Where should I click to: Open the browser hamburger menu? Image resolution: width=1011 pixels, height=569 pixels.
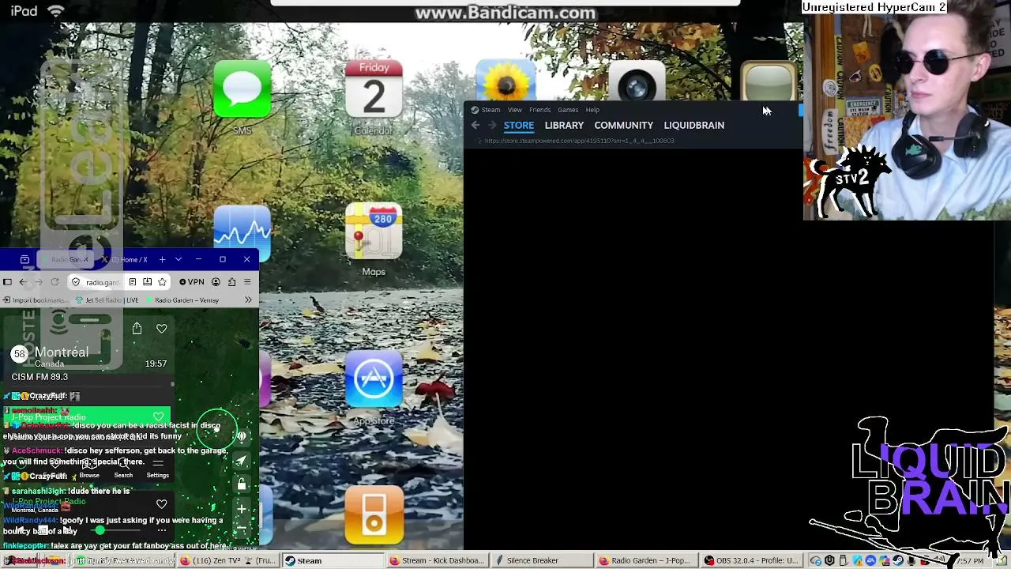pos(247,282)
